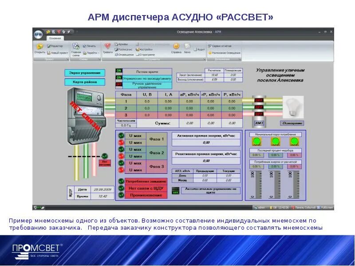The image size is (355, 266).
Task: Expand the Инструменты group dialog launcher
Action: click(204, 59)
